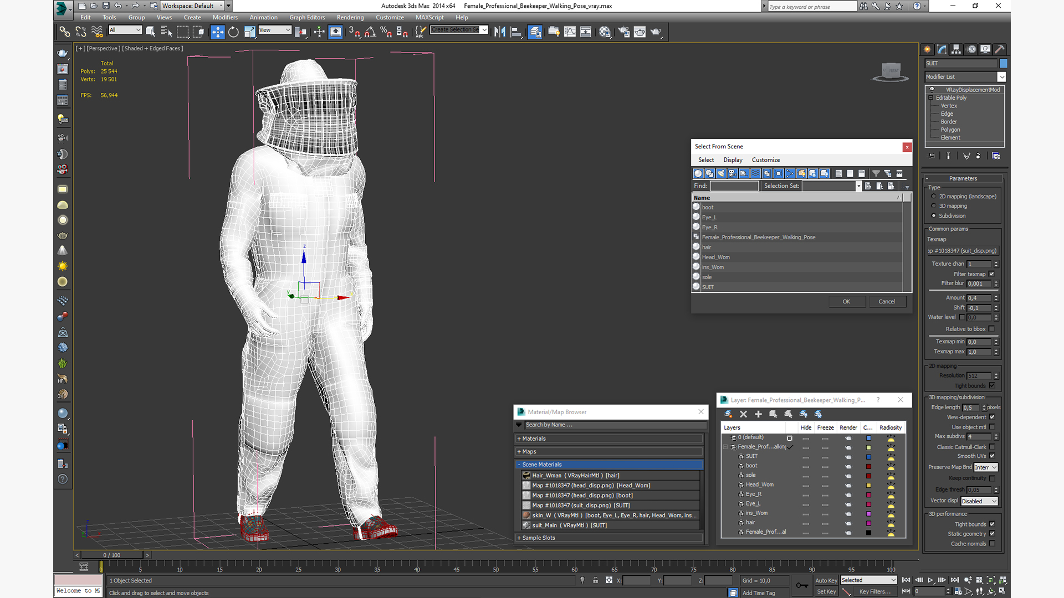Click boot layer color swatch in Layer window
The width and height of the screenshot is (1064, 598).
[868, 466]
